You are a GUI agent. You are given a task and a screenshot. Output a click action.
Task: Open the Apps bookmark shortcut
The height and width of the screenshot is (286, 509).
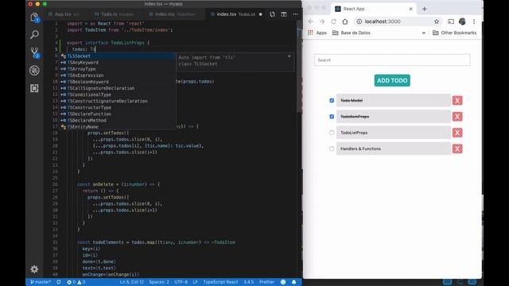[x=317, y=33]
